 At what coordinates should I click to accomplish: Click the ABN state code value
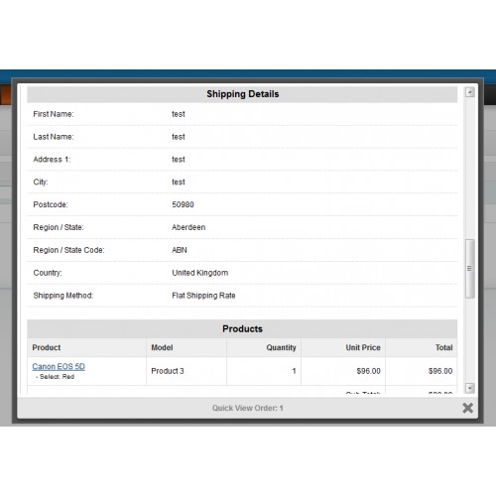click(180, 250)
